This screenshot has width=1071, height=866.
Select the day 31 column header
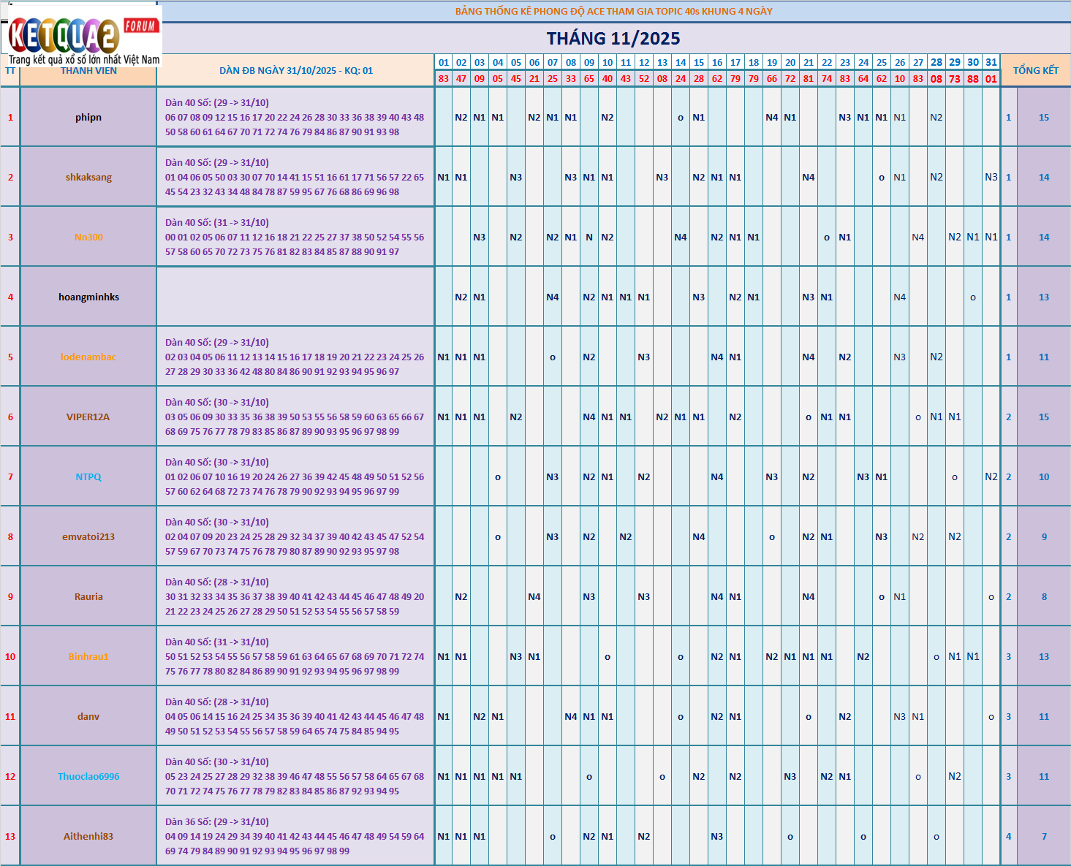pyautogui.click(x=991, y=63)
